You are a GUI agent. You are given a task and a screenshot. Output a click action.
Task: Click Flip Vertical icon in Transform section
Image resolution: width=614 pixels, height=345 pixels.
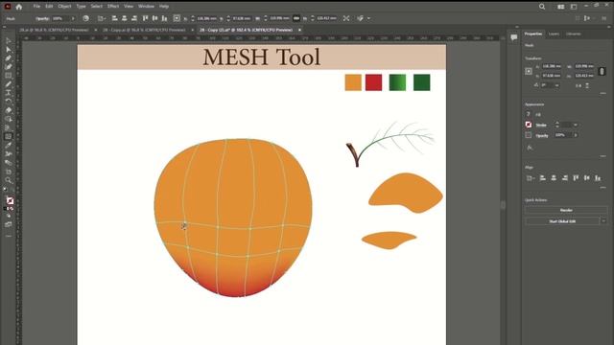(587, 85)
